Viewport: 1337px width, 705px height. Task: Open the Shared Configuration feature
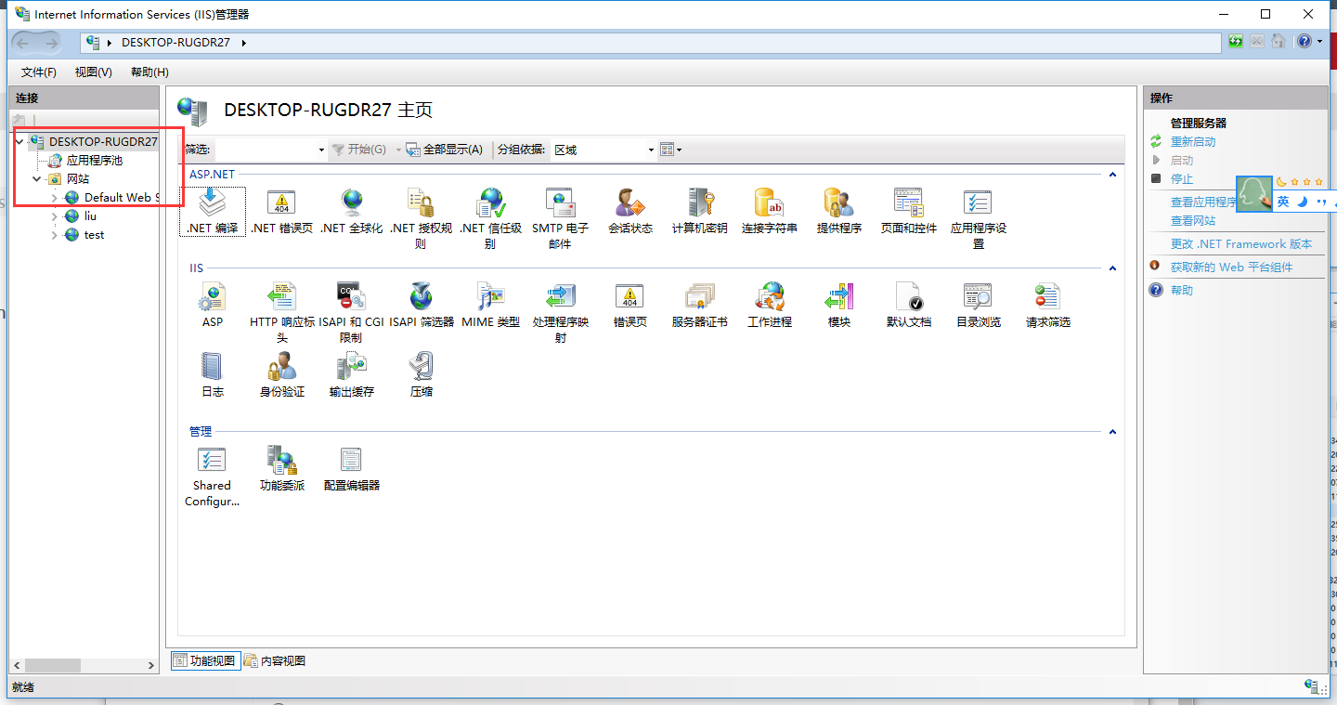[213, 477]
